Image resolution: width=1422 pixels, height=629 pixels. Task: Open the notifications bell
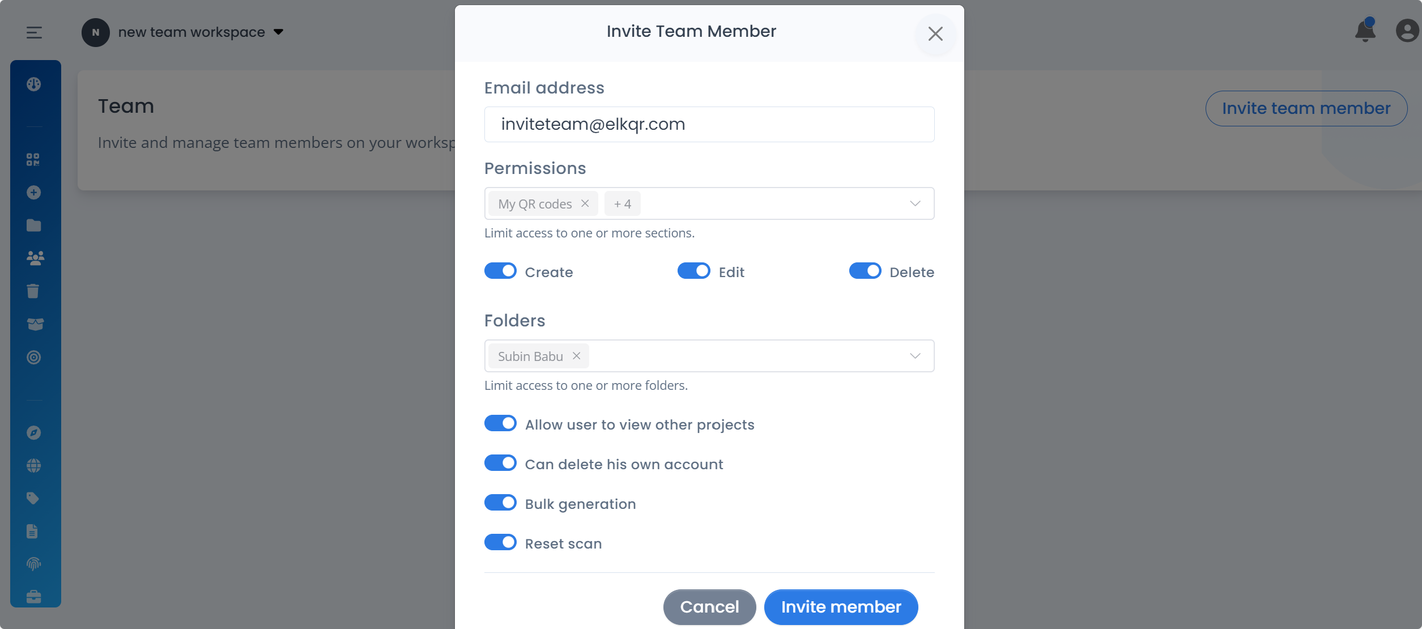point(1365,31)
